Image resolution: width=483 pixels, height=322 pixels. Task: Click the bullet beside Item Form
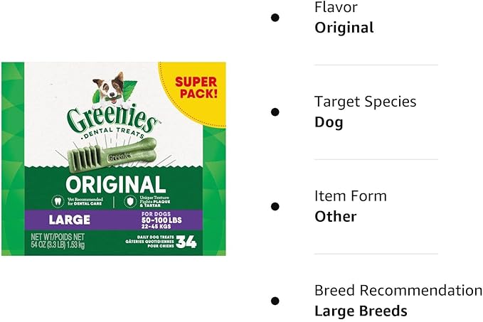point(275,207)
